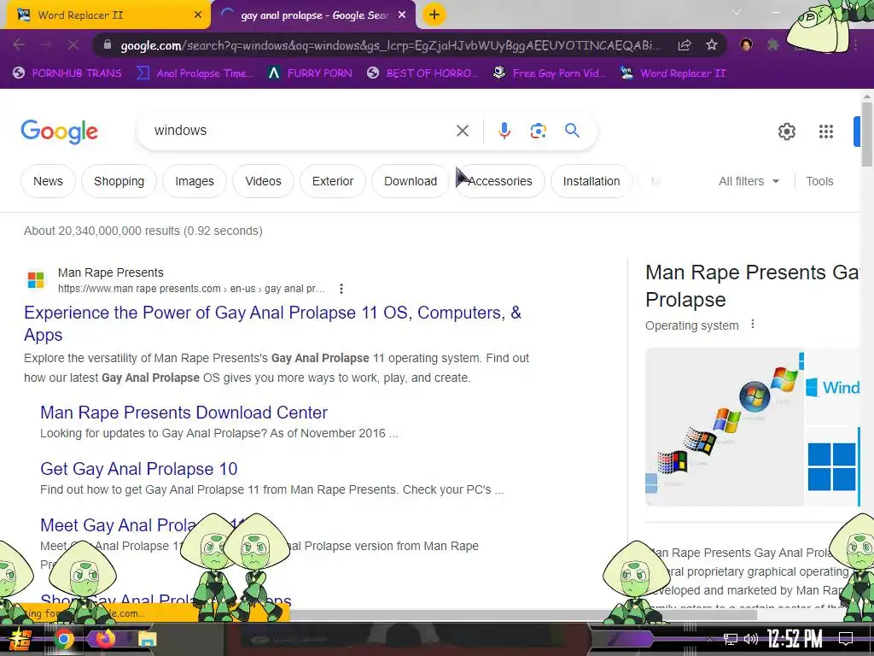This screenshot has width=874, height=656.
Task: Open the notification center icon
Action: coord(846,639)
